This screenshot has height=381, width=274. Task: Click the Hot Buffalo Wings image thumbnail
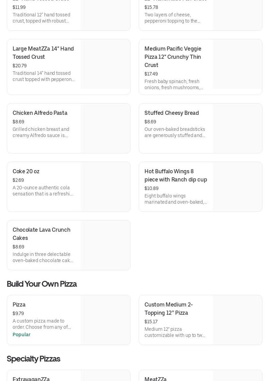point(237,187)
